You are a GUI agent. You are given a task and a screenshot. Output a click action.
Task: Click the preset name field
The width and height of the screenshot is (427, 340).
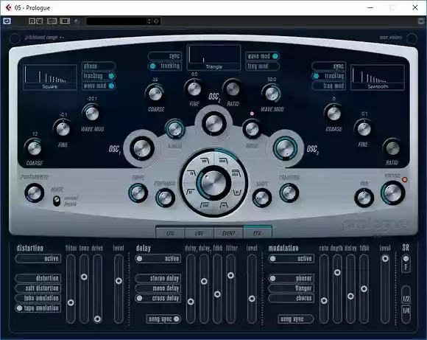pos(116,21)
